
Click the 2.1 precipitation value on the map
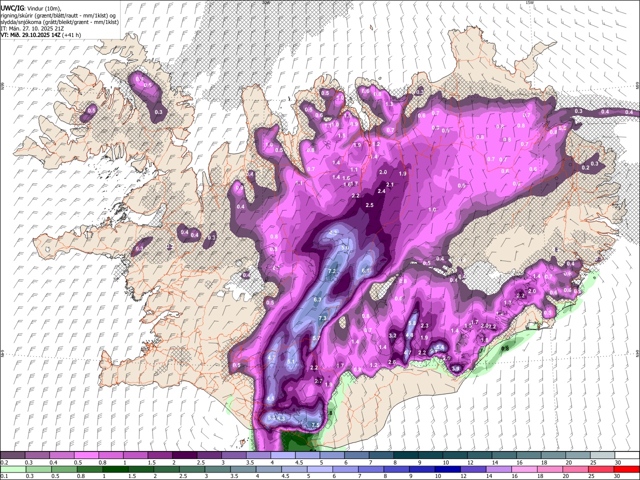[390, 185]
